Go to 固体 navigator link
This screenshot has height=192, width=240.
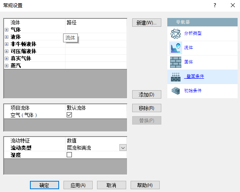[x=188, y=62]
